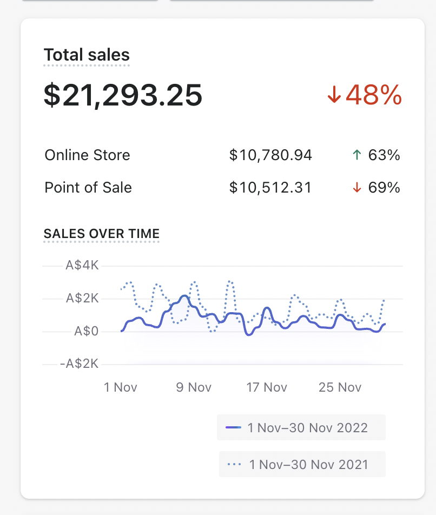Click the Total sales heading
The image size is (436, 515).
[87, 55]
